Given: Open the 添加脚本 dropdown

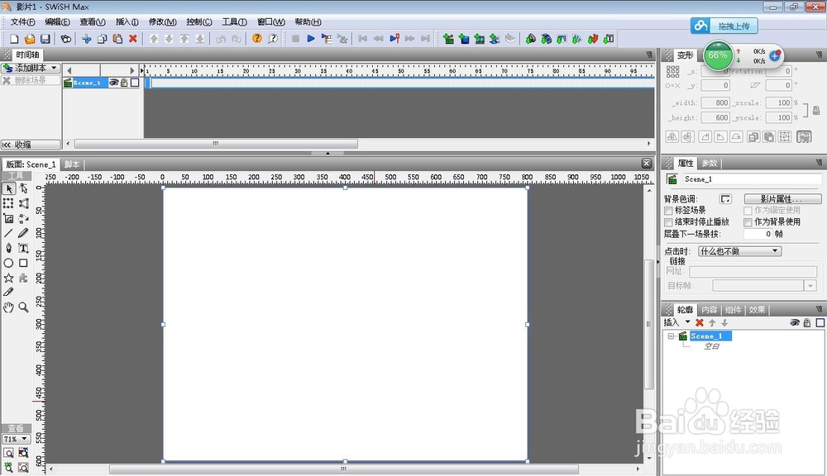Looking at the screenshot, I should (31, 68).
